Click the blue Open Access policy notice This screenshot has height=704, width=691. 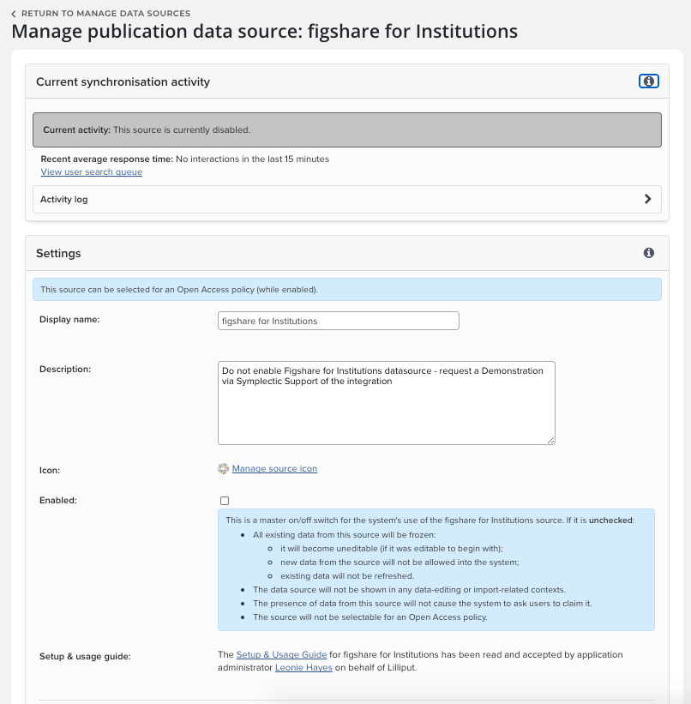click(x=346, y=290)
